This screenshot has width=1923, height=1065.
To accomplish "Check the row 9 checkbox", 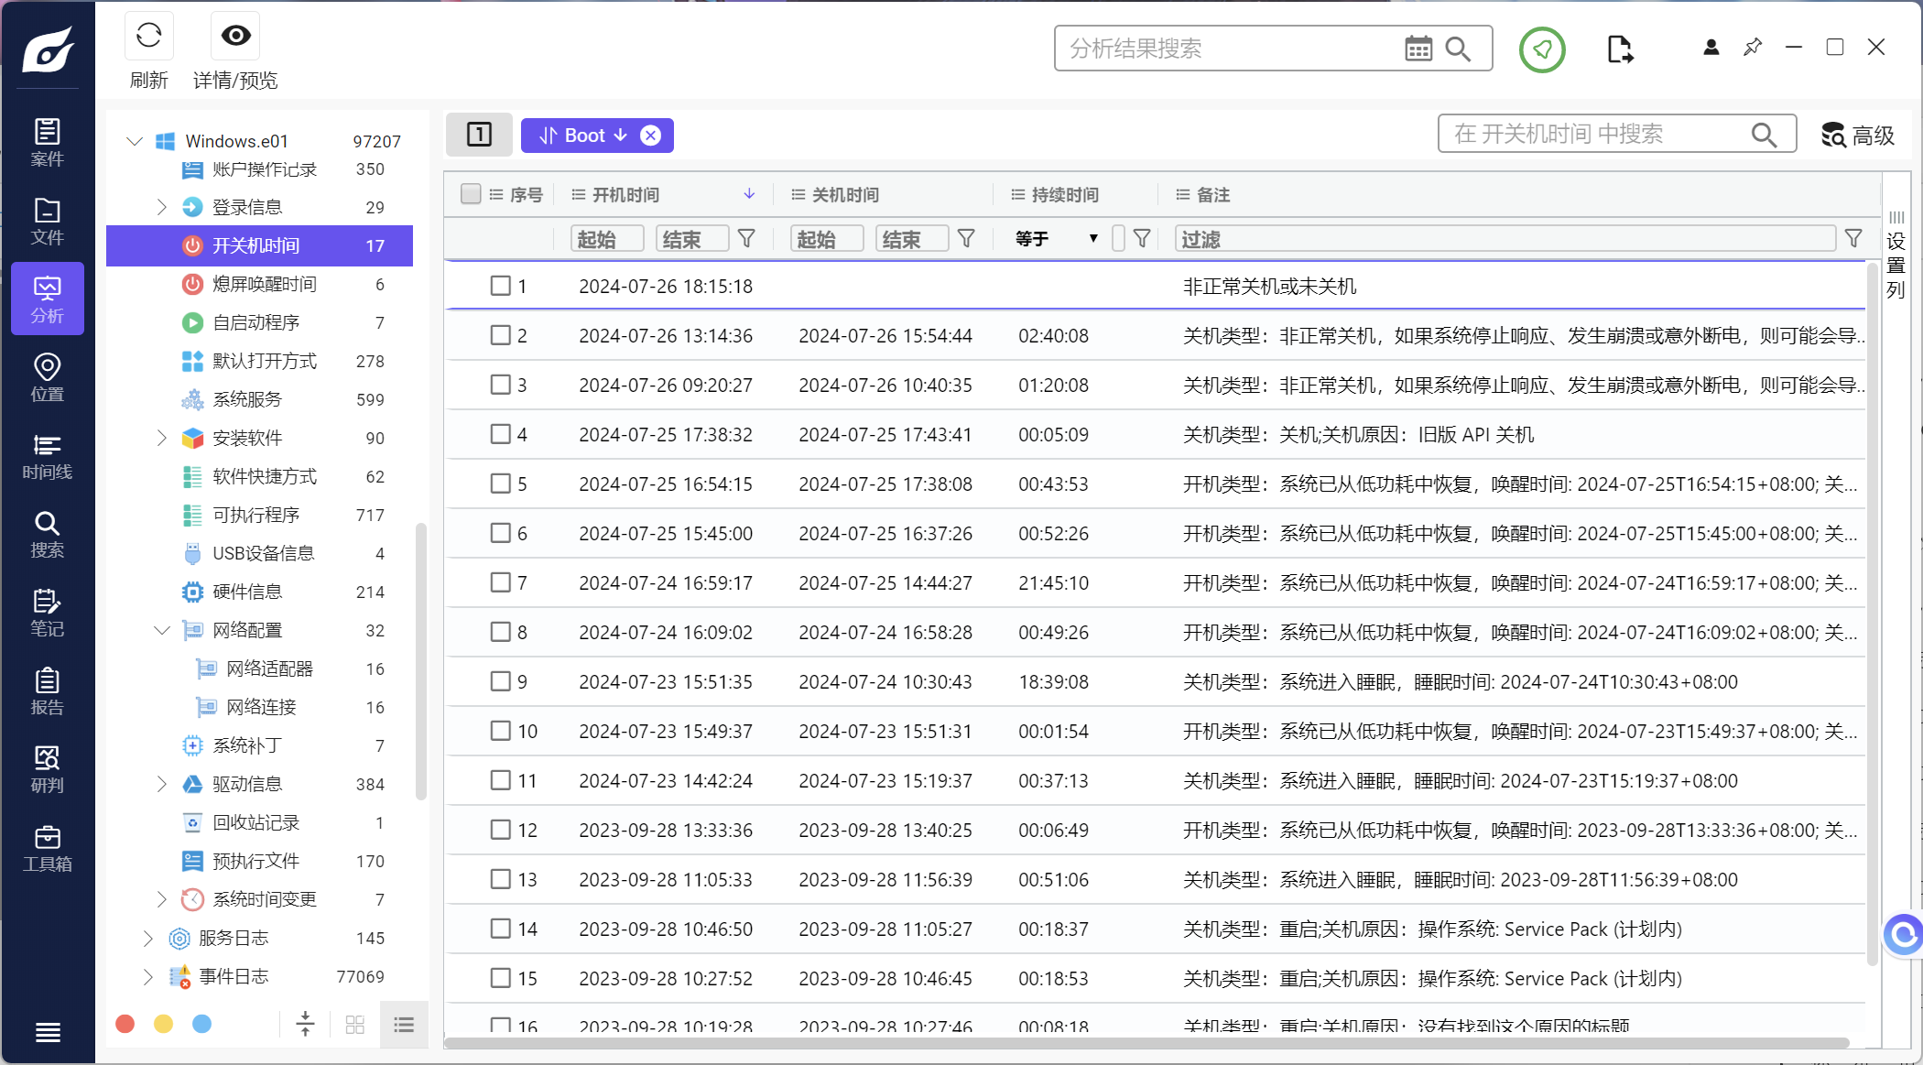I will (500, 681).
